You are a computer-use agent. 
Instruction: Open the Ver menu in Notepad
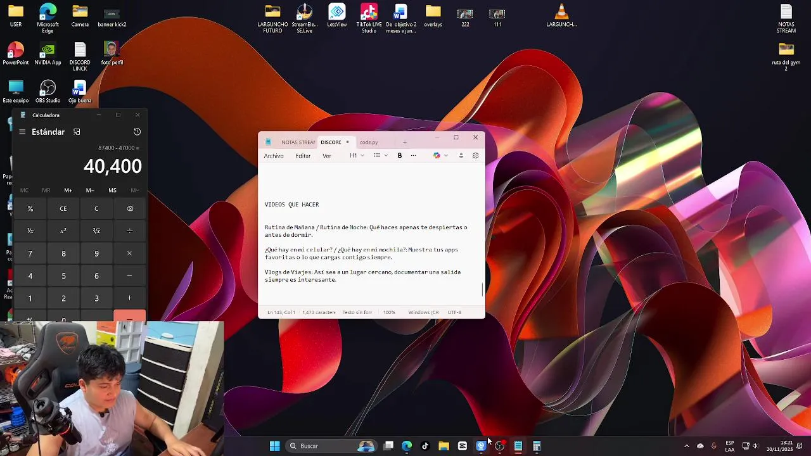[327, 156]
